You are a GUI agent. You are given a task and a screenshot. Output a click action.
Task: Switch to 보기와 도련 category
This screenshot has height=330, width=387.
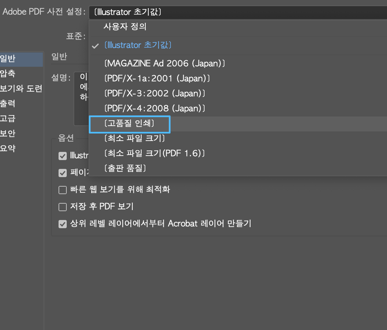pos(21,89)
